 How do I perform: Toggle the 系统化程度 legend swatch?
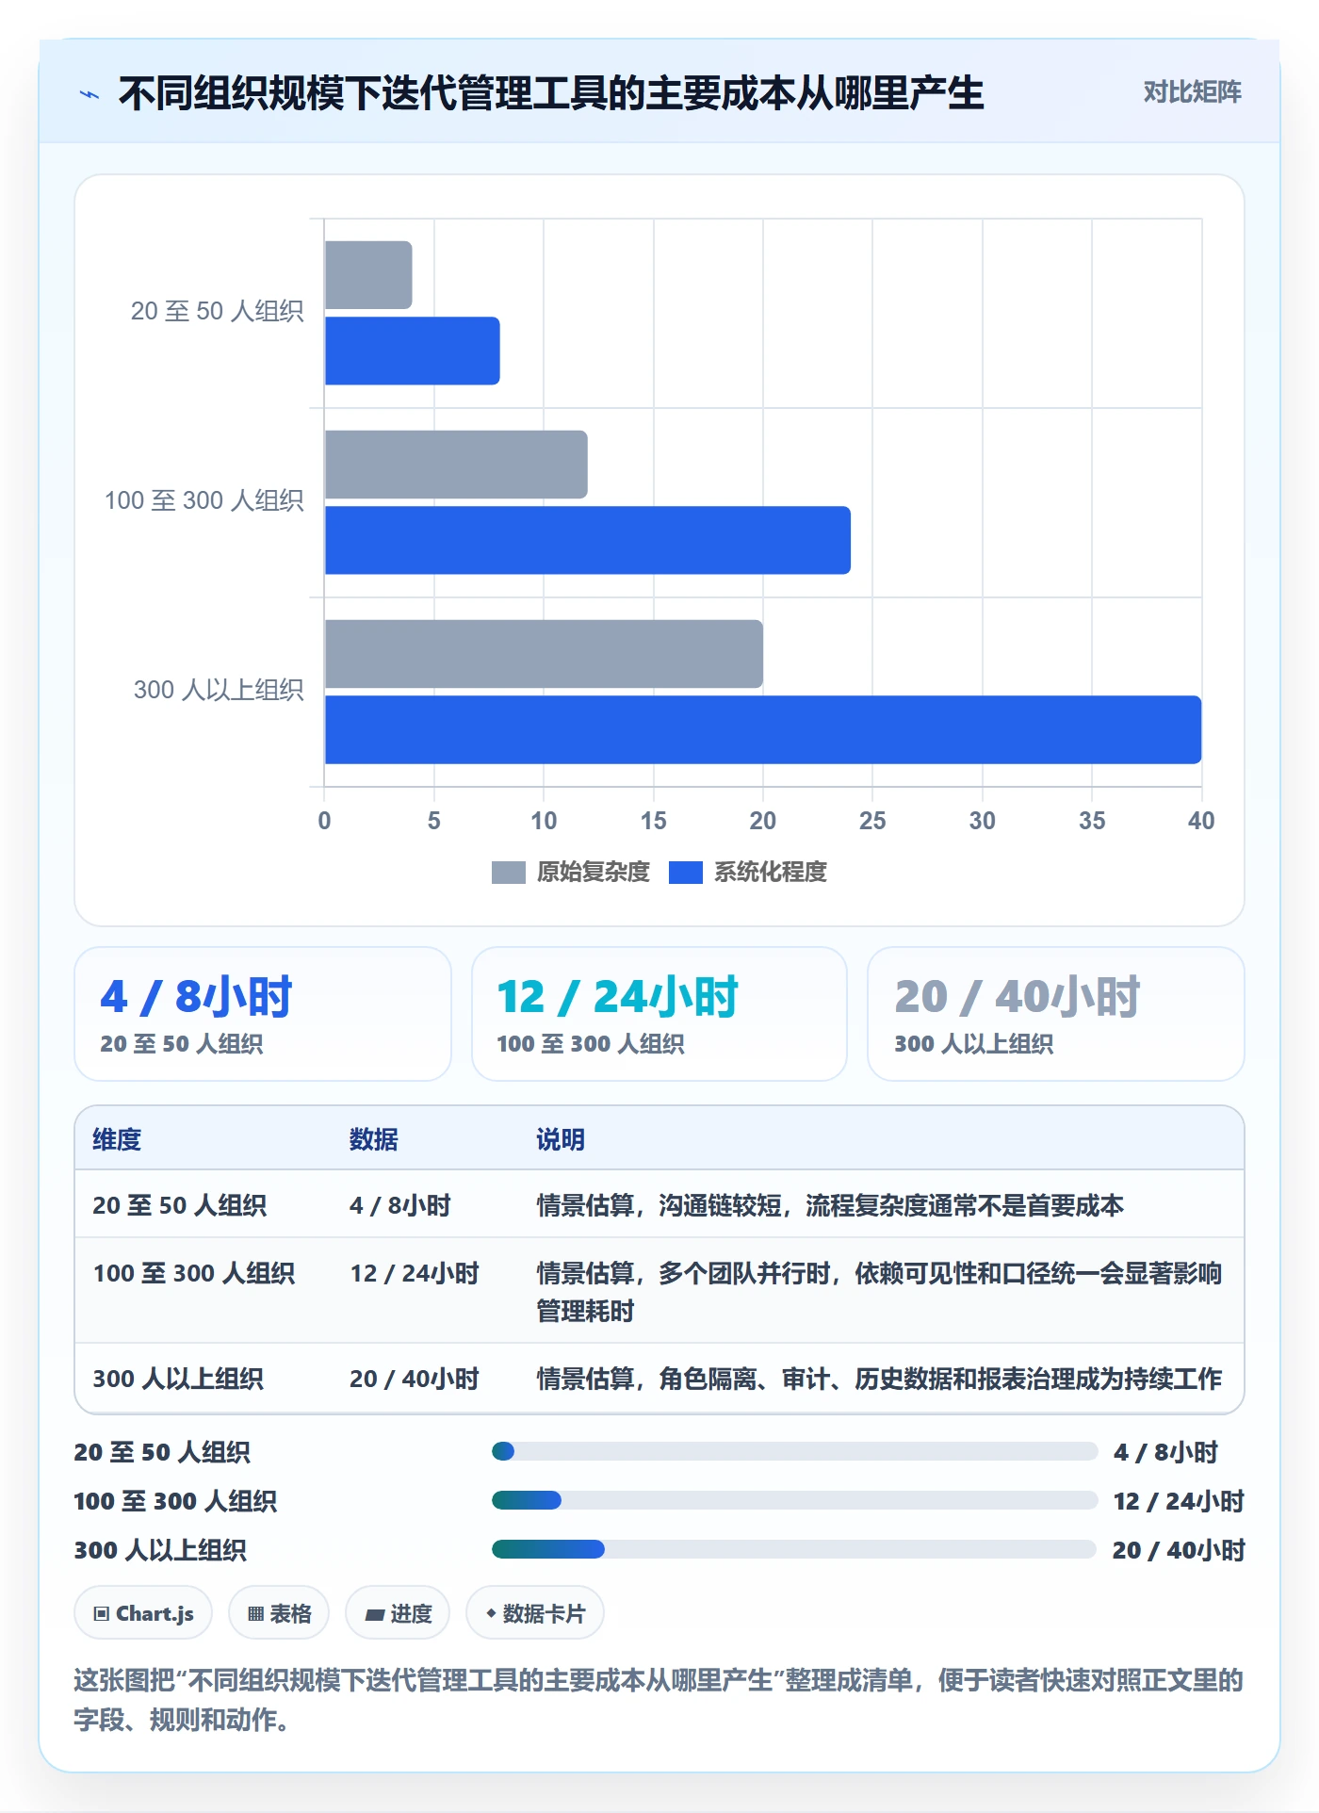685,873
